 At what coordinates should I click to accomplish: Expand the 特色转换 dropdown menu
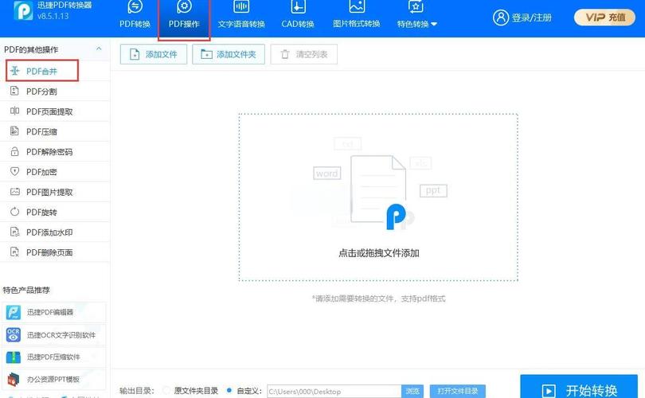tap(416, 14)
